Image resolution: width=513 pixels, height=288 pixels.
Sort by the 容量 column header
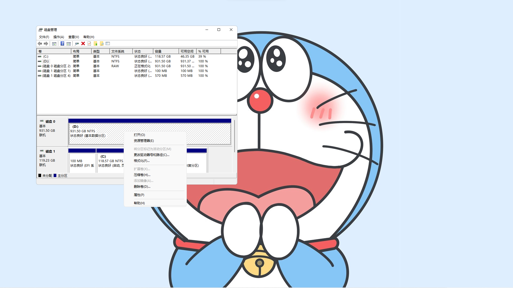click(x=166, y=51)
